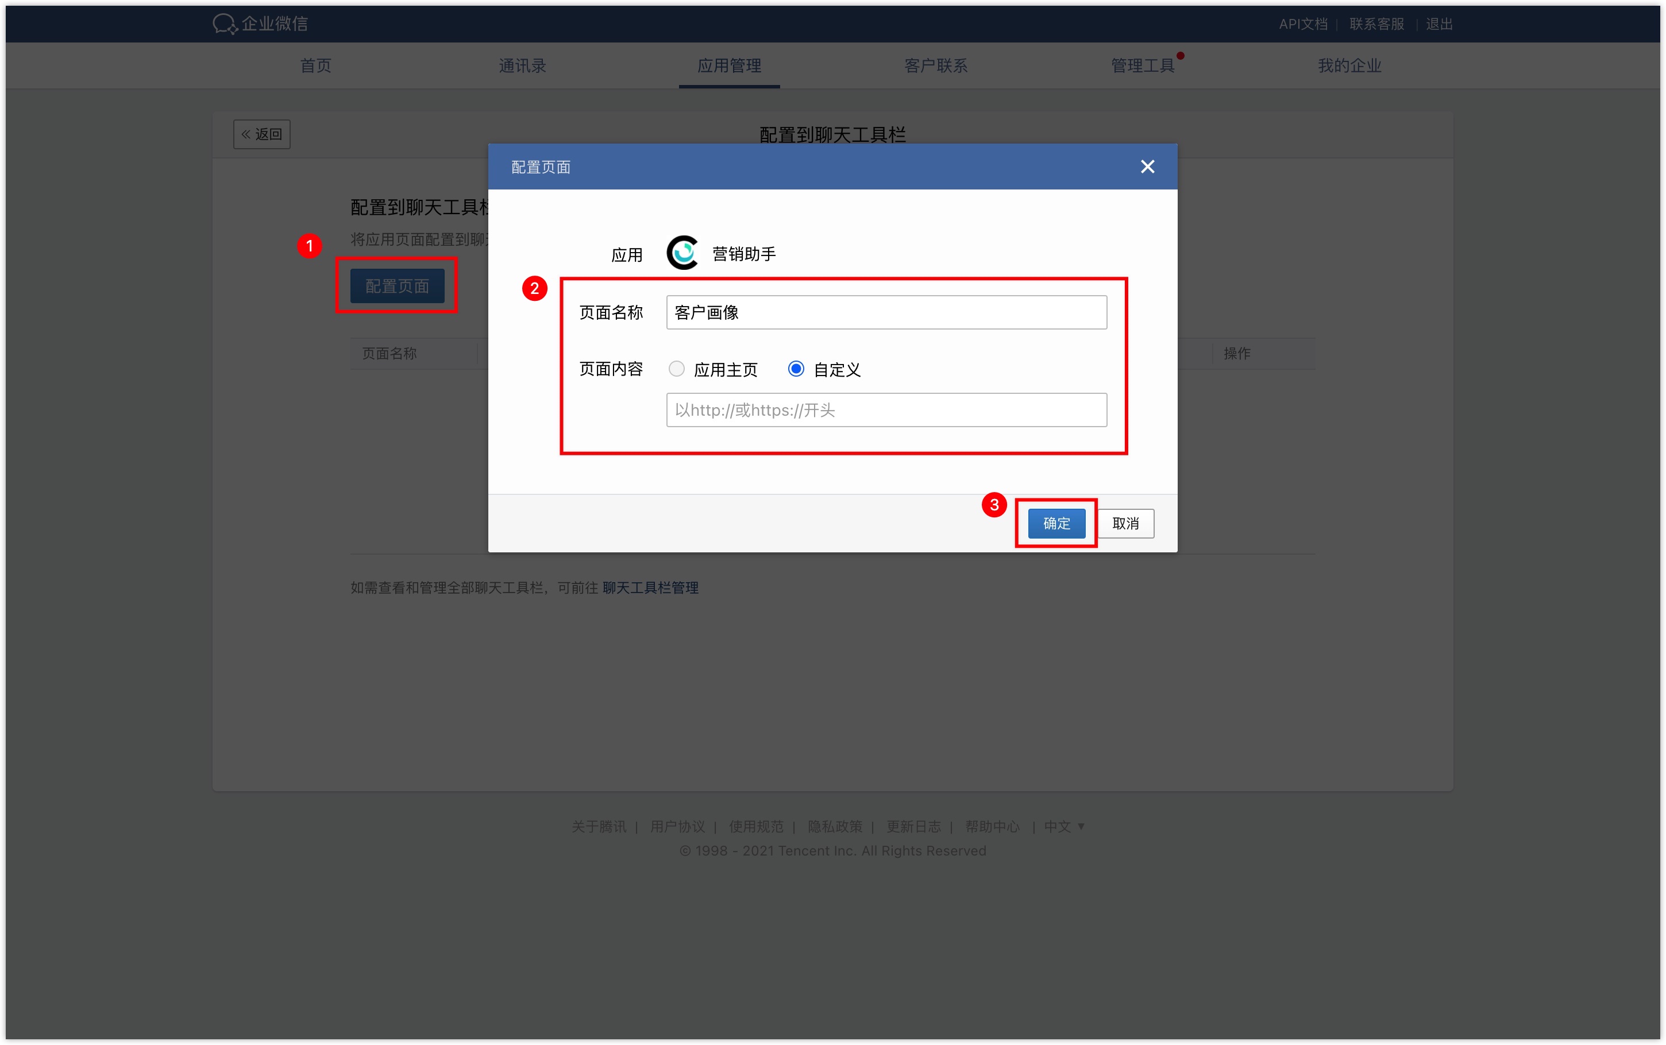Click the 企业微信 logo icon
Screen dimensions: 1666x1045
pos(225,24)
